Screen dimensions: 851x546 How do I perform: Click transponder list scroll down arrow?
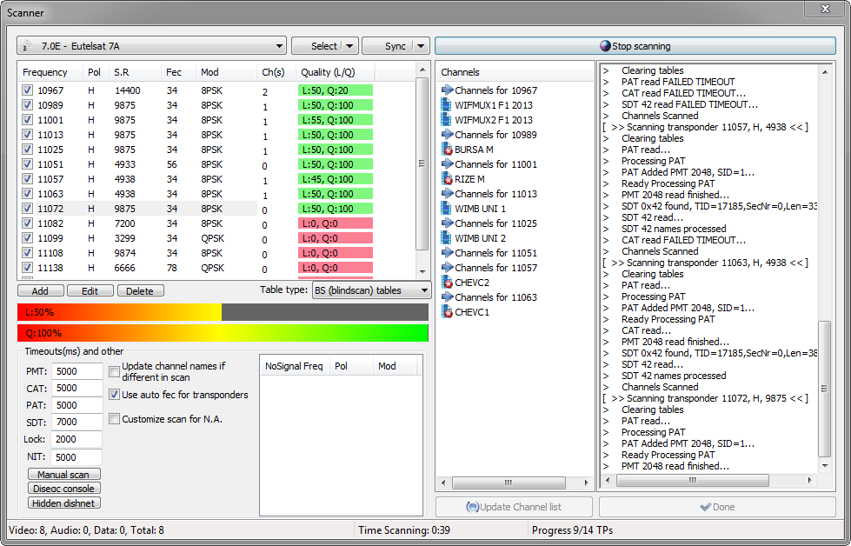click(x=422, y=272)
